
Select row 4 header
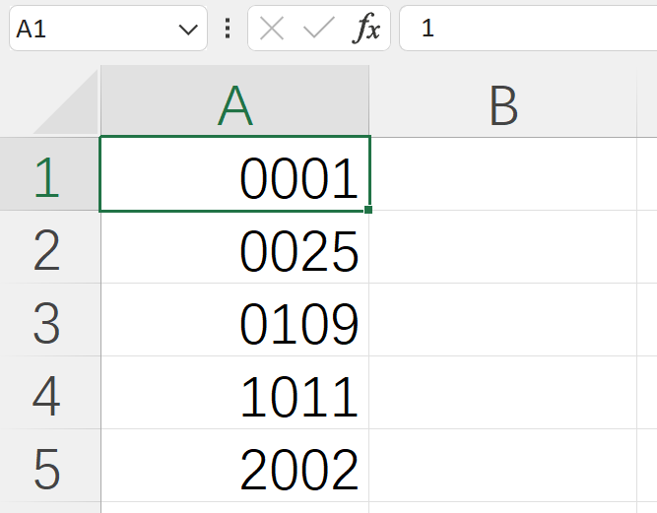pos(48,396)
